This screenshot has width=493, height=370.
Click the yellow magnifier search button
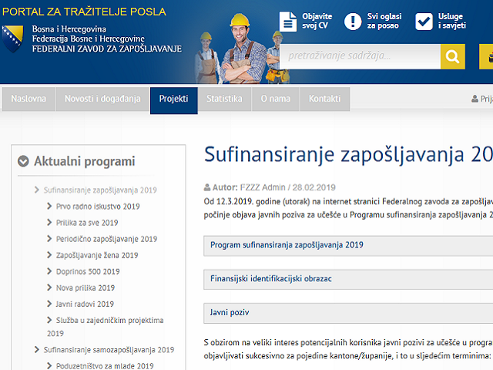[452, 56]
